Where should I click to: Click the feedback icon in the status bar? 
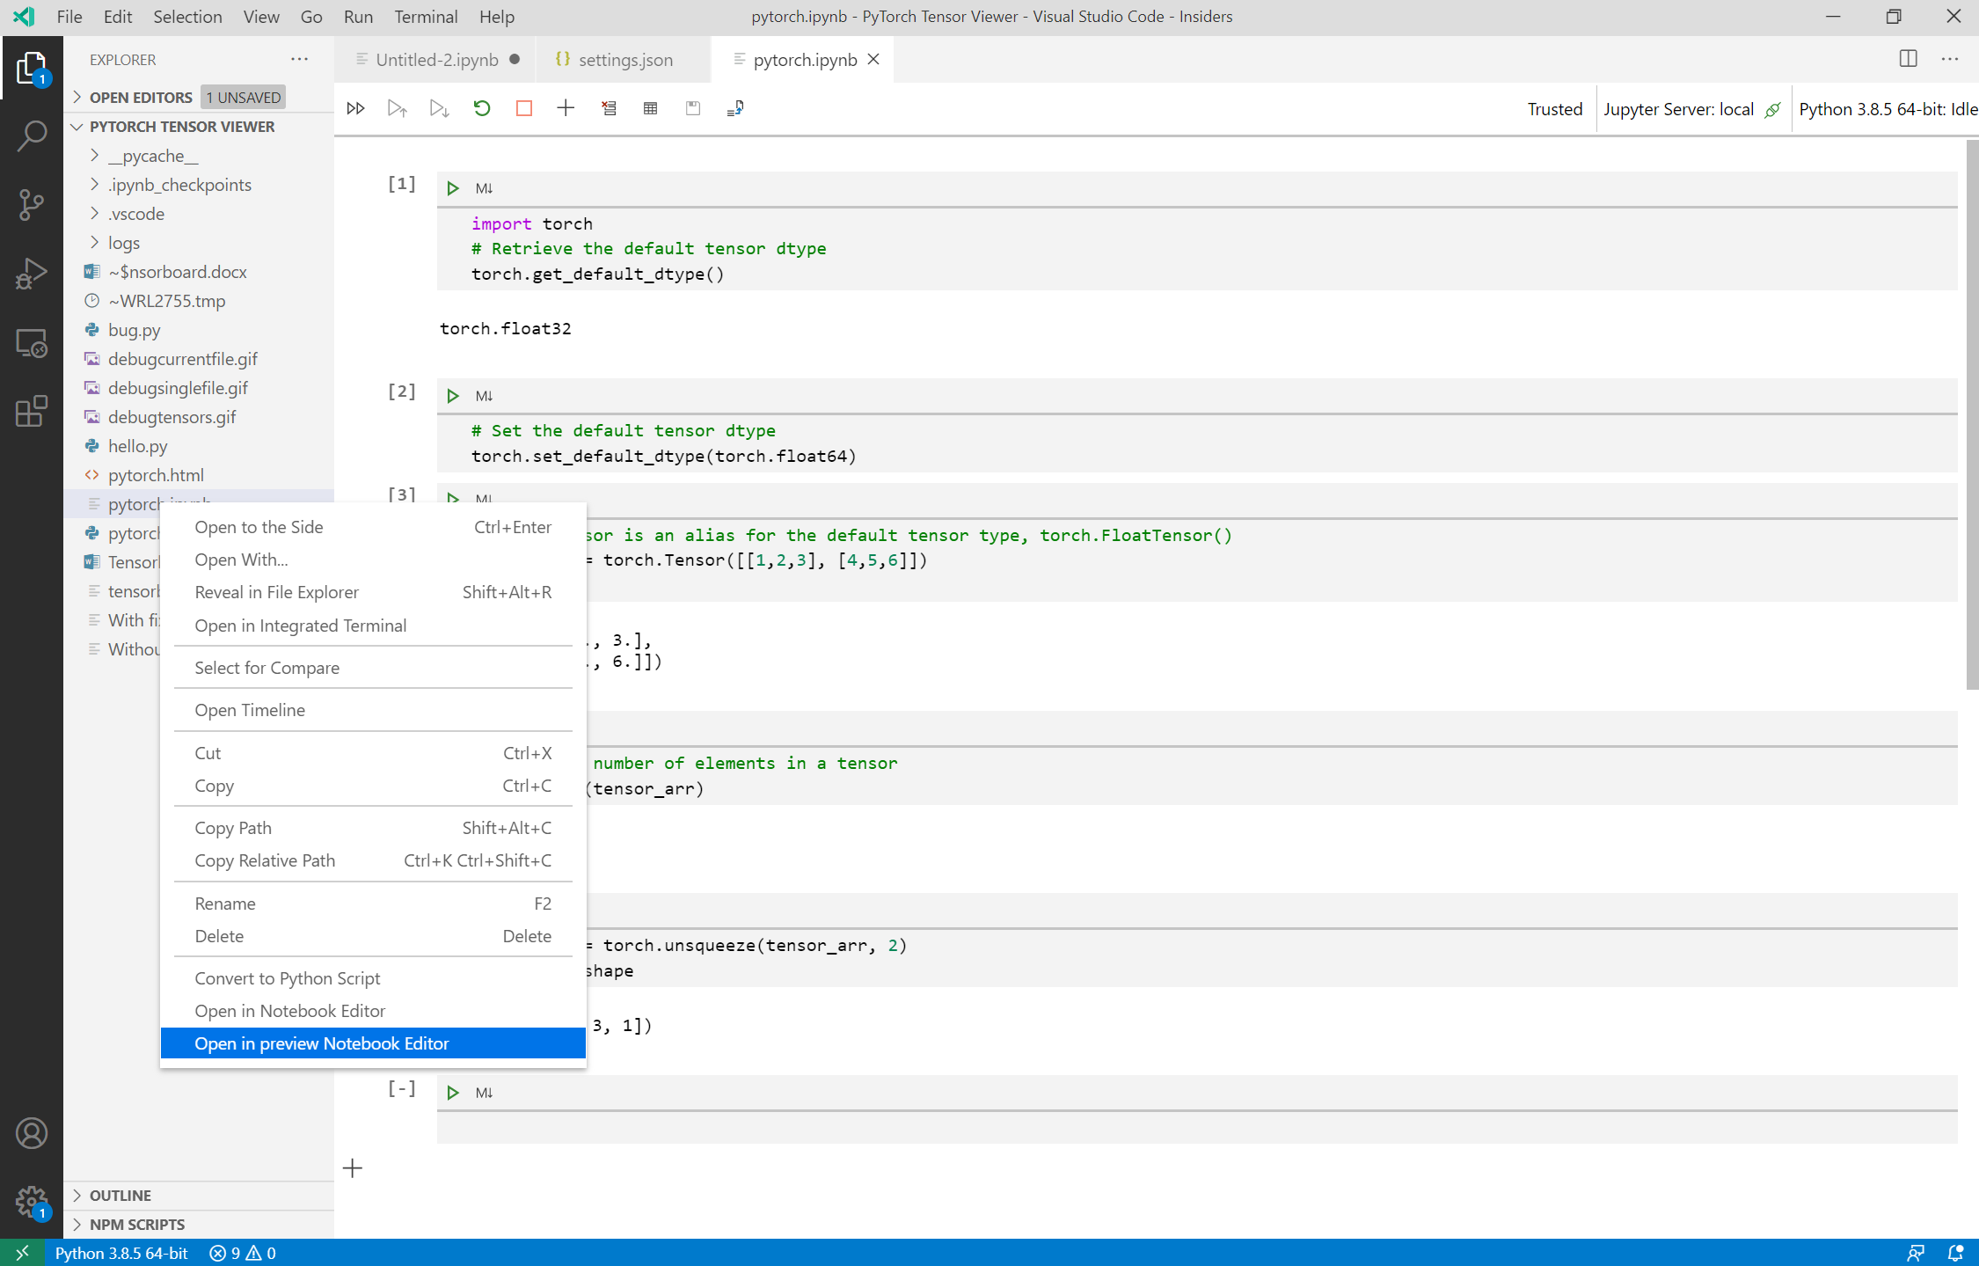[x=1916, y=1253]
